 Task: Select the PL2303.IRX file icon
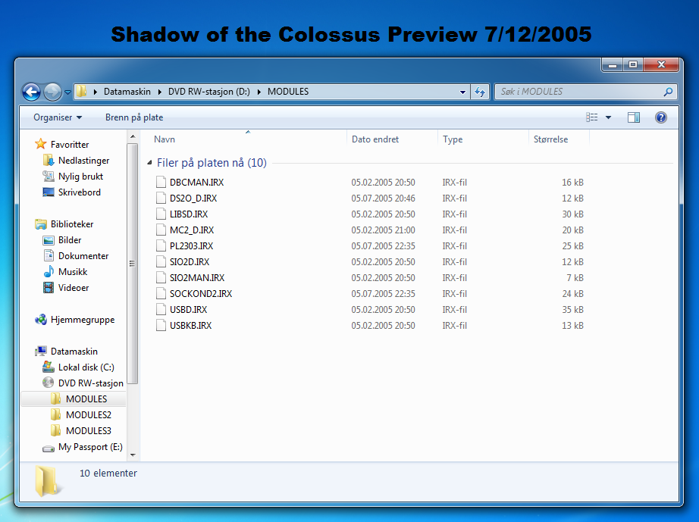161,246
